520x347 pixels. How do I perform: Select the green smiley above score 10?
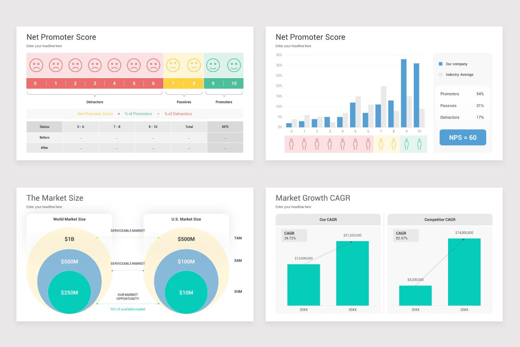click(x=234, y=65)
